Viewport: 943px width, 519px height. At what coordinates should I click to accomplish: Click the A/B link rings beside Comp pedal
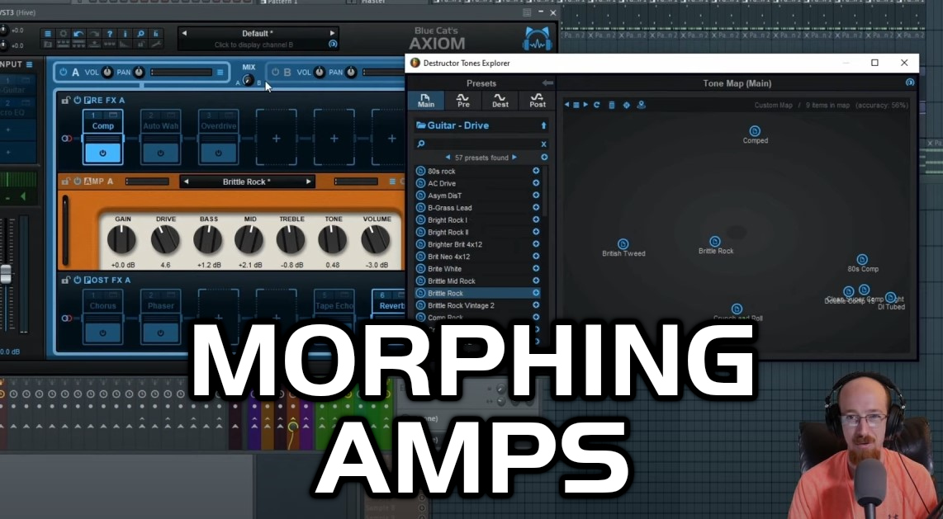(67, 139)
